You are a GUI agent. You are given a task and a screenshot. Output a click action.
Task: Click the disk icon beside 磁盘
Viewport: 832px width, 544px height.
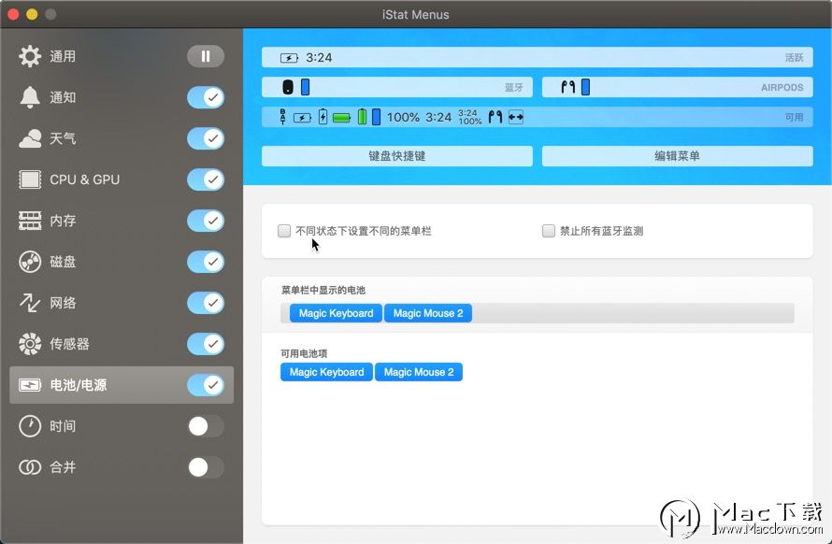coord(30,262)
